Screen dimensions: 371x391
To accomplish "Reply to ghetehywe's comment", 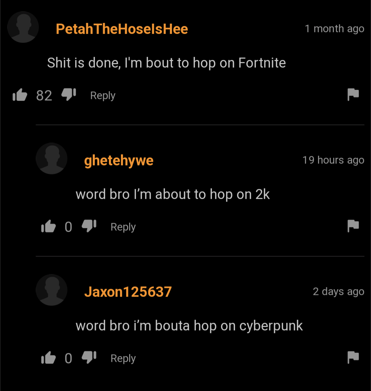I will tap(123, 227).
